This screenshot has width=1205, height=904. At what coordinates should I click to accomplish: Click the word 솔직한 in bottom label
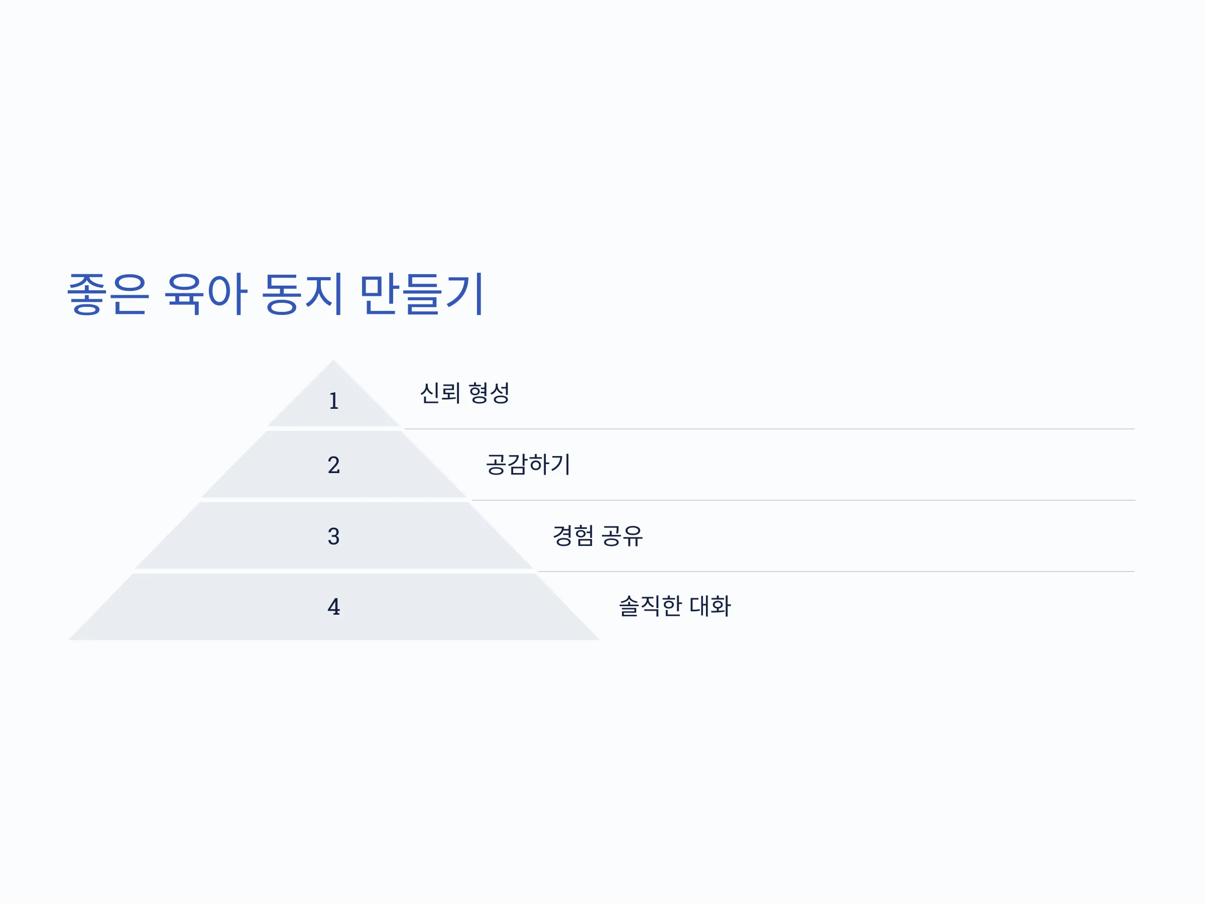tap(650, 606)
